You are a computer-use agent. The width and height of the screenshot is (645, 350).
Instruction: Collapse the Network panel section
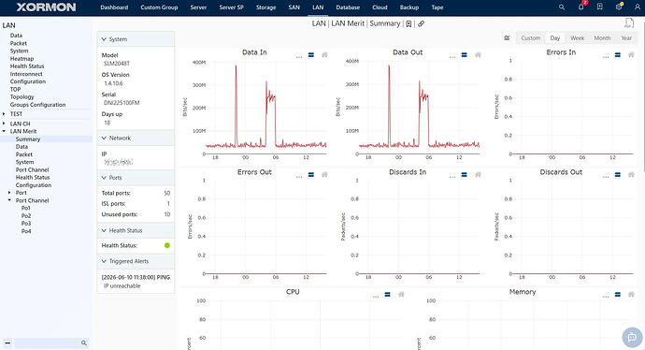pos(136,138)
